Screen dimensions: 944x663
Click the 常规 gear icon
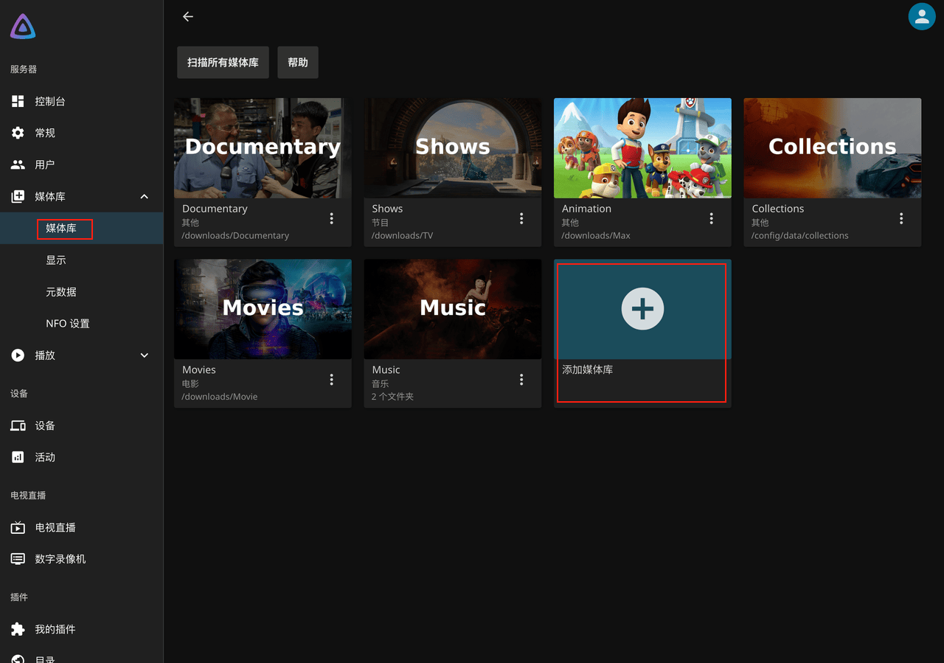point(18,133)
